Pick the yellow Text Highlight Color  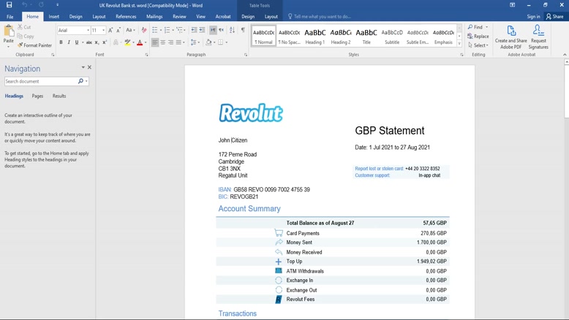[127, 42]
